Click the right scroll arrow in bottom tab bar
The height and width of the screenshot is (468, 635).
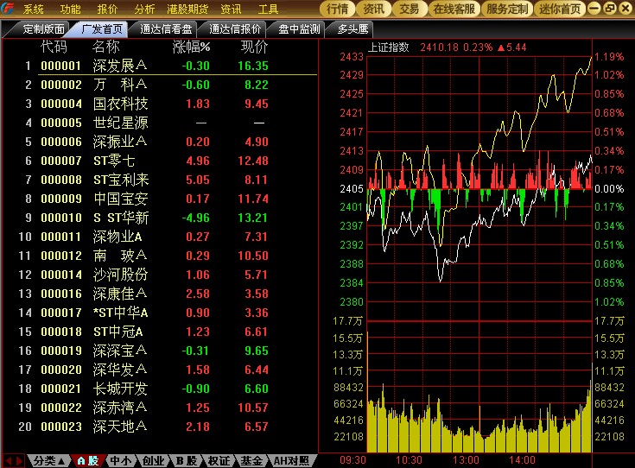tap(19, 461)
